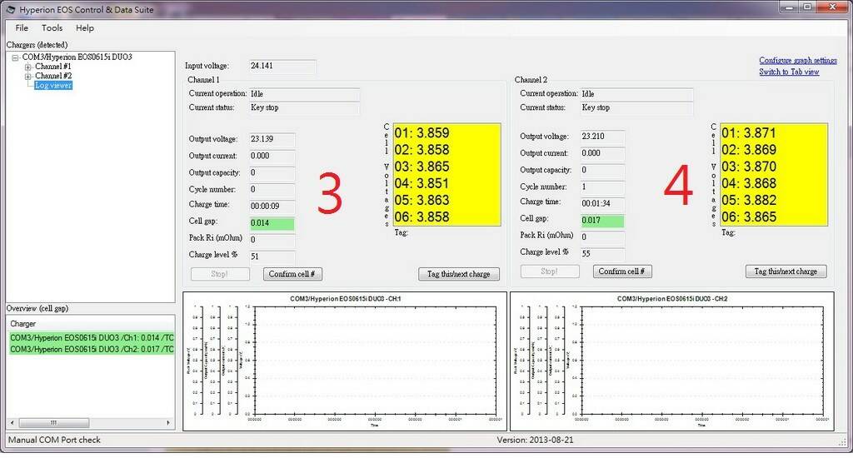Click Channel 2 cell 01: 3.871 voltage
Screen dimensions: 853x458
click(x=749, y=133)
